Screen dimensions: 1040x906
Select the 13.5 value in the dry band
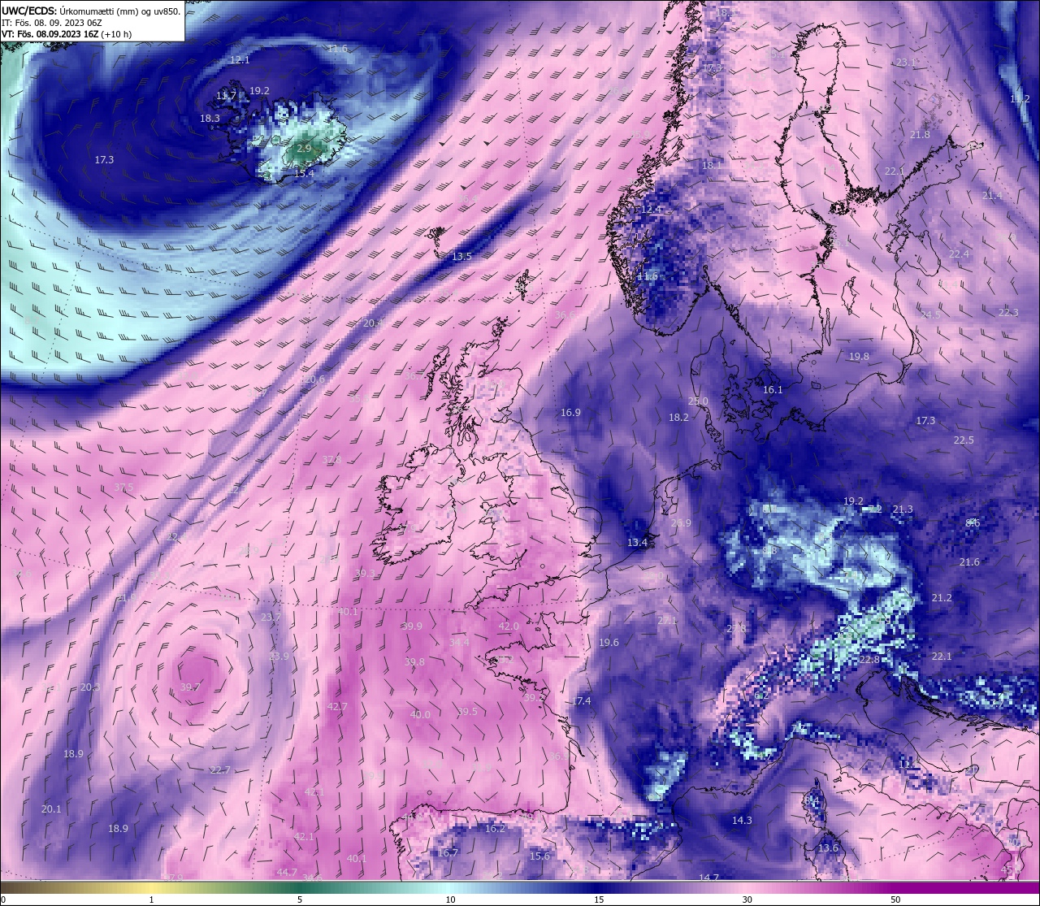(461, 257)
